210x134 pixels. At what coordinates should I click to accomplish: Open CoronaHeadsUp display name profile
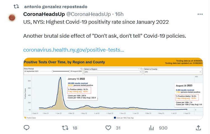pos(44,14)
